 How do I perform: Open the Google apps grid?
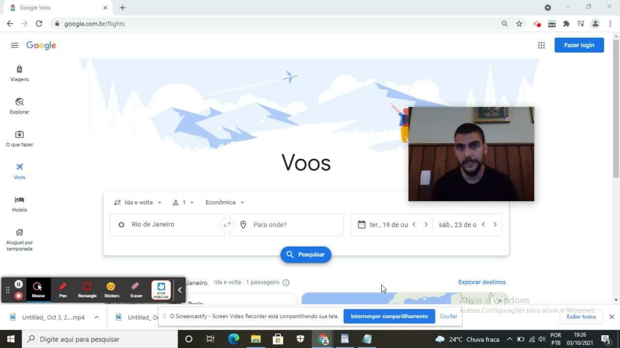point(541,45)
